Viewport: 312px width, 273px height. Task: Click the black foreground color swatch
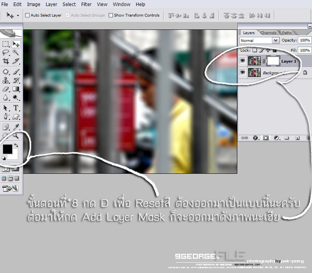coord(8,149)
